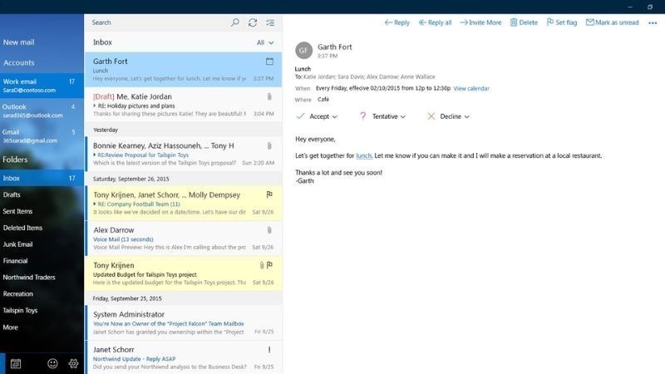Click the lunch link in message body
The height and width of the screenshot is (374, 665).
point(363,155)
